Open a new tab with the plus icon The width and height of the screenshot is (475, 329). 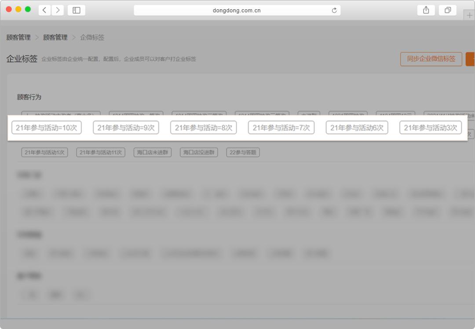[x=469, y=15]
